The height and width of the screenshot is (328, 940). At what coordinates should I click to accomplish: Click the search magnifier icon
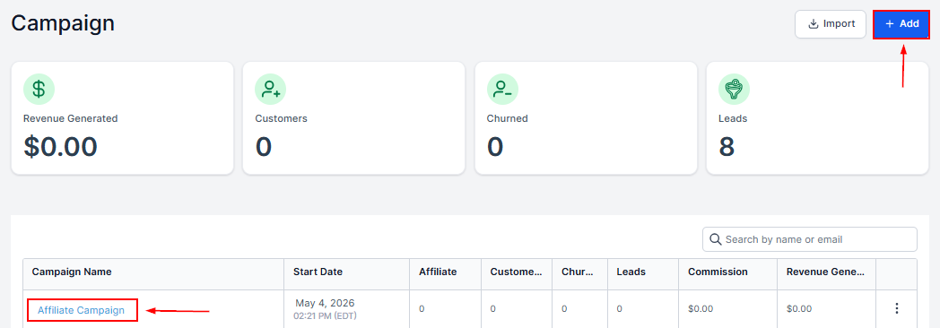tap(715, 239)
